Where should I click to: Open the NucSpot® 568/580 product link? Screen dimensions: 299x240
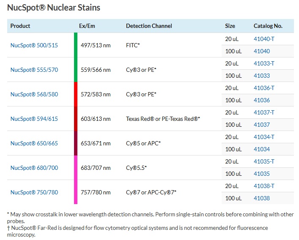pos(34,94)
